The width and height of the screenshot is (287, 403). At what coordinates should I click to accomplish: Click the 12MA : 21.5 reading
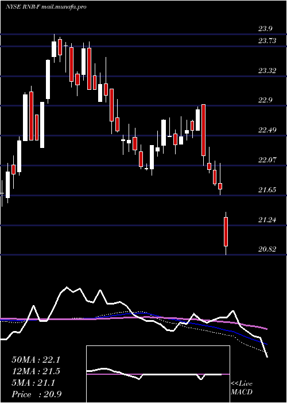(36, 371)
